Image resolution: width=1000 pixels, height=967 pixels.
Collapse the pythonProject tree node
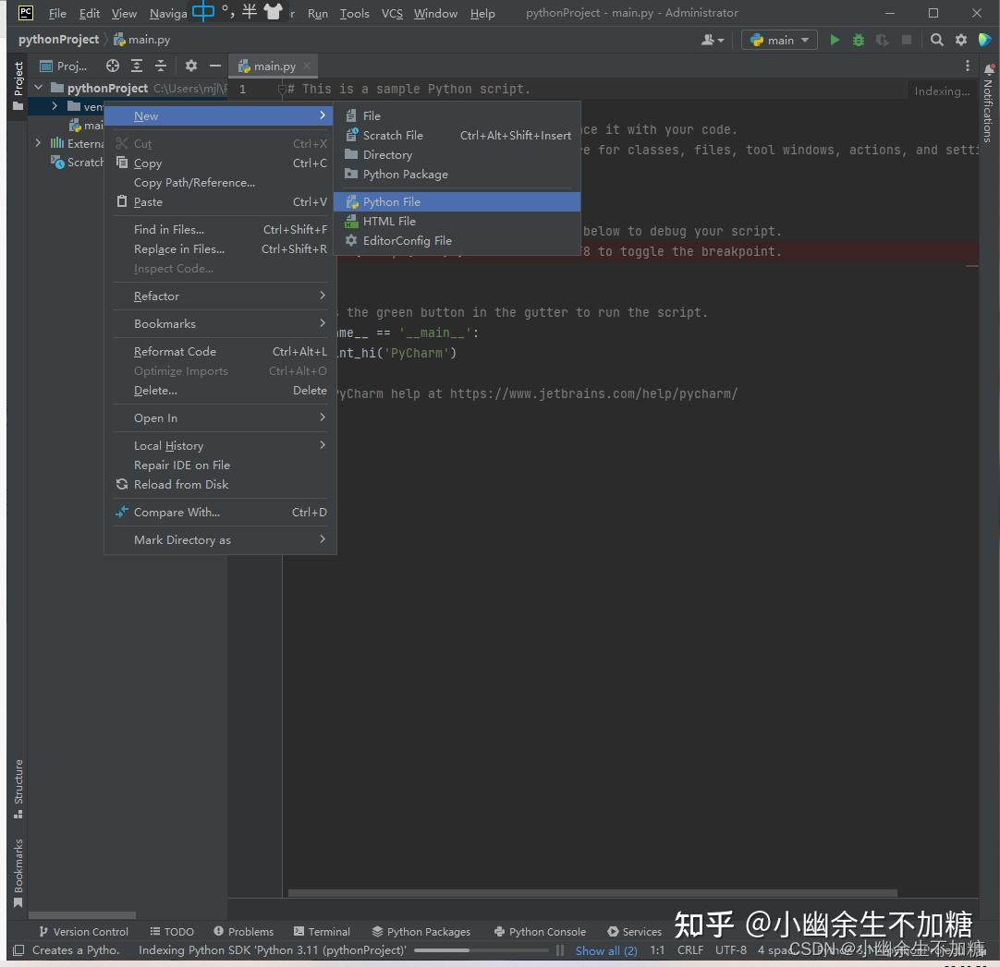37,87
